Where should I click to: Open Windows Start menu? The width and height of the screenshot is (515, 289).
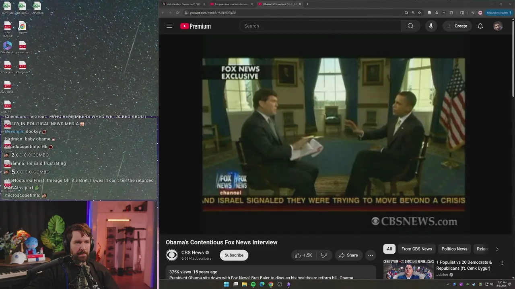click(x=226, y=284)
